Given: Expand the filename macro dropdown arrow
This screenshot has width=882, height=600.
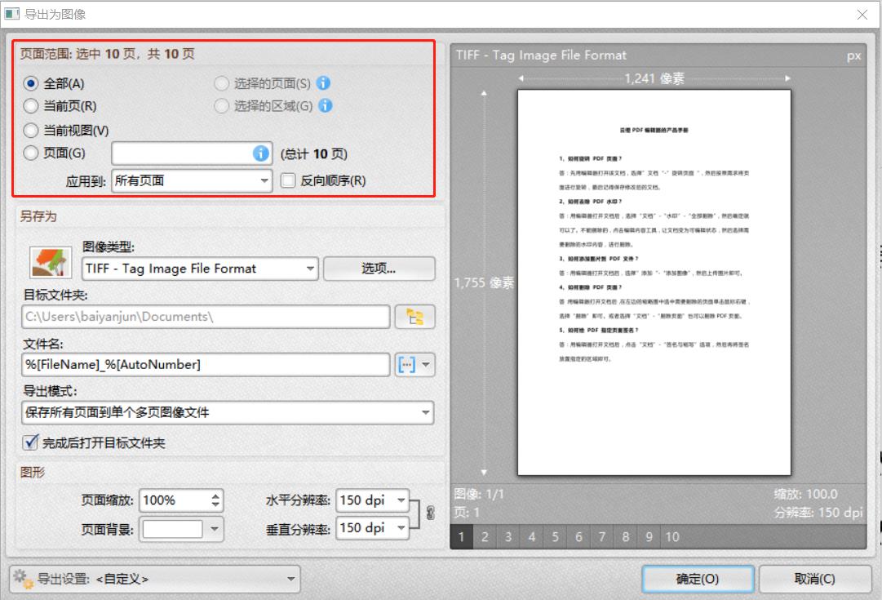Looking at the screenshot, I should [x=426, y=365].
